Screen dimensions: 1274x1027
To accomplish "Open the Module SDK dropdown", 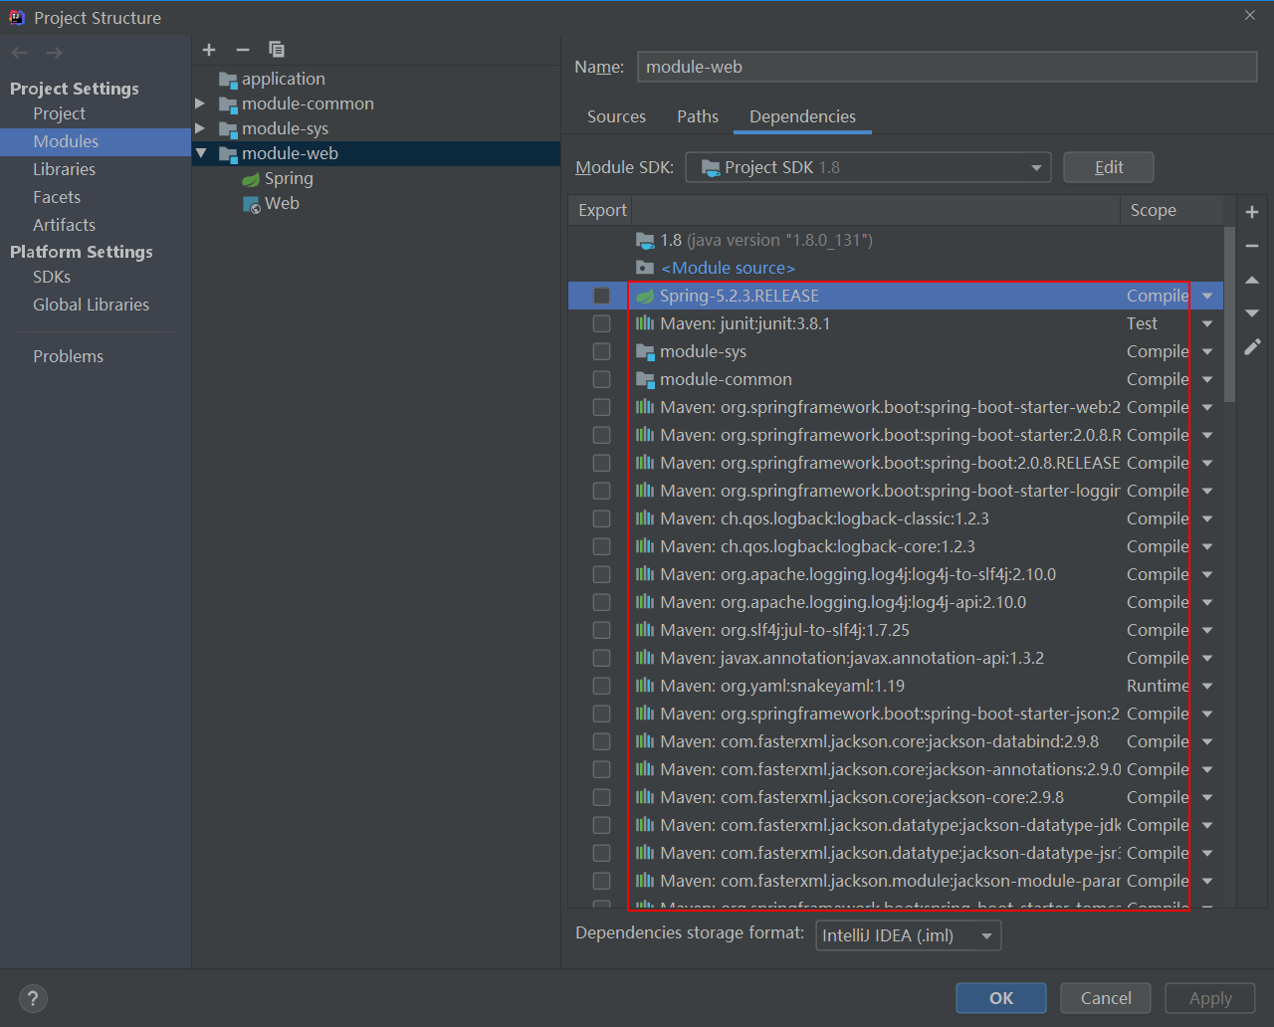I will (x=868, y=167).
